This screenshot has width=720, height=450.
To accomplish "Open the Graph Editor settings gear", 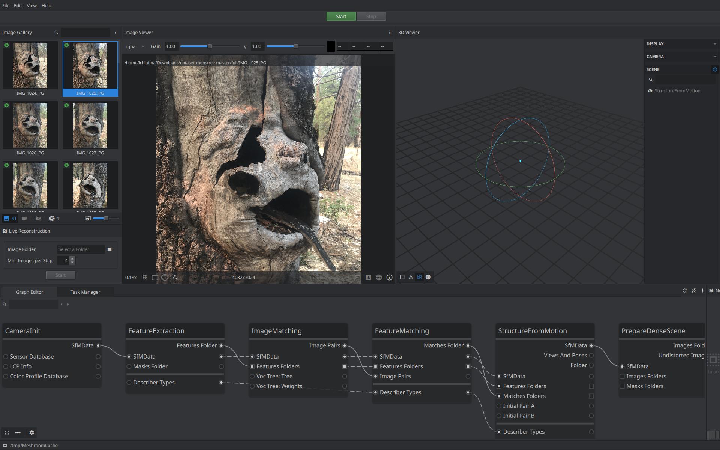I will click(x=31, y=432).
